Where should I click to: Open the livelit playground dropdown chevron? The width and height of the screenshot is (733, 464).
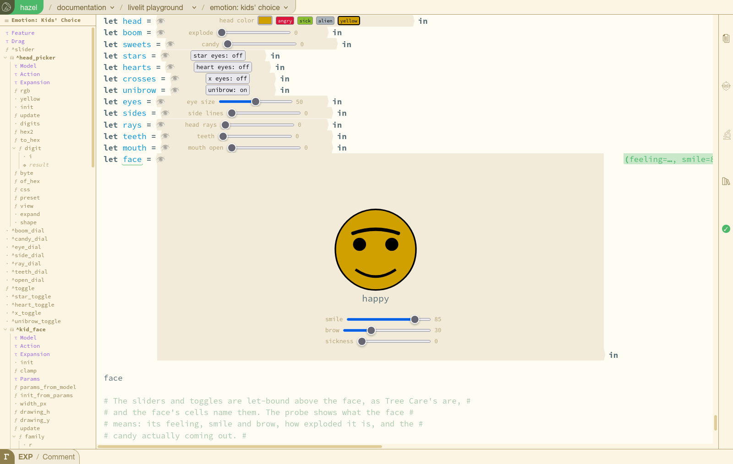[194, 8]
